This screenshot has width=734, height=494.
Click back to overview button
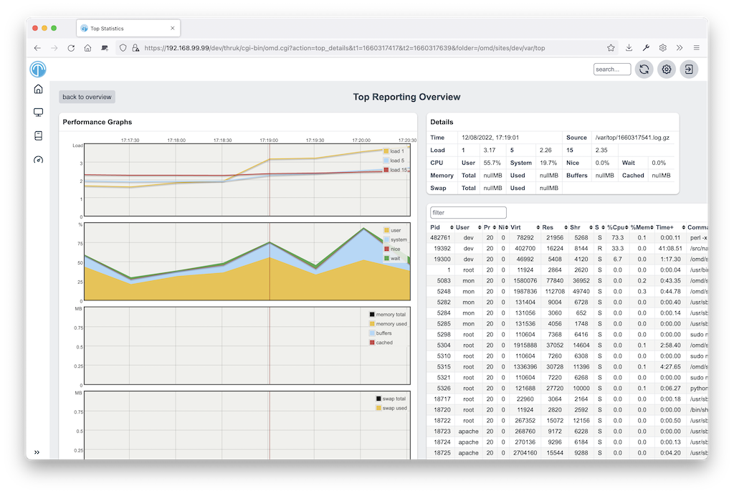pos(87,97)
